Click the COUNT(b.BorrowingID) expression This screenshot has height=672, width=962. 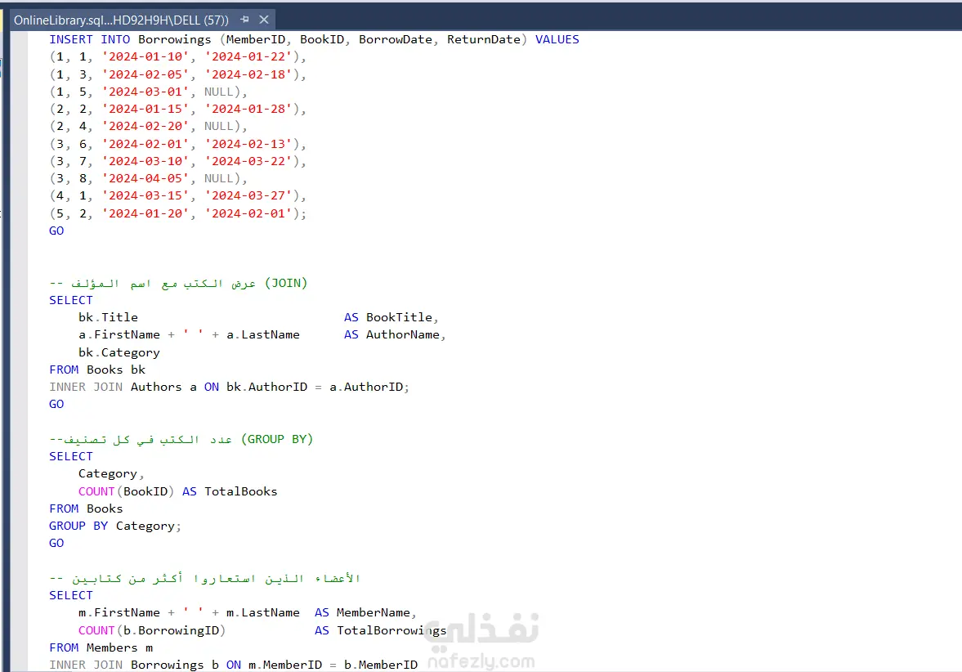[151, 630]
